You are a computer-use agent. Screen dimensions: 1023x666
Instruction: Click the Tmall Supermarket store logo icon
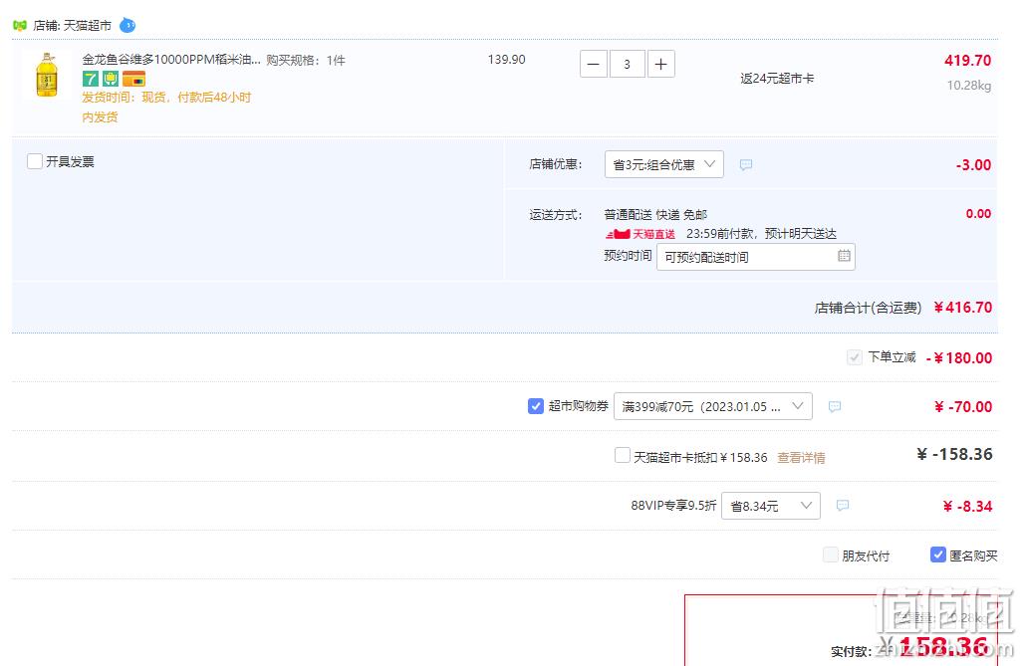pos(20,26)
